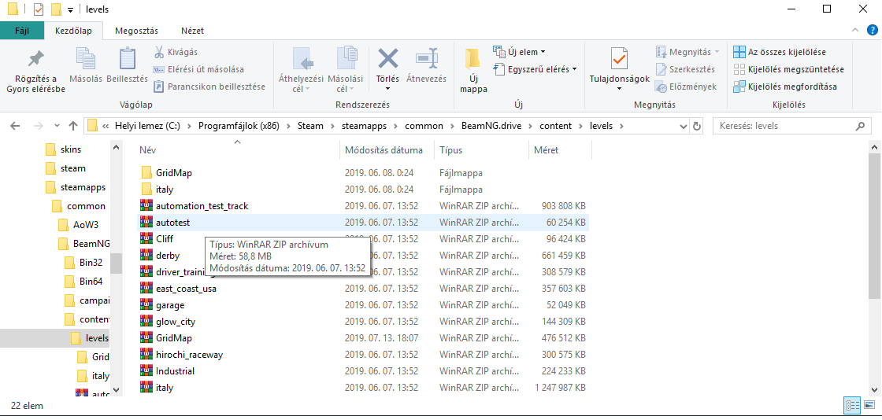The width and height of the screenshot is (882, 420).
Task: Sort by Módosítás dátuma column
Action: pos(387,150)
